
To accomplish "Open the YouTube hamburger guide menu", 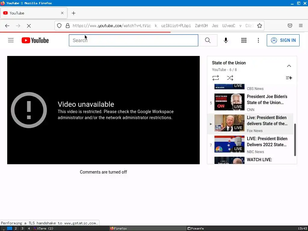I will click(11, 40).
